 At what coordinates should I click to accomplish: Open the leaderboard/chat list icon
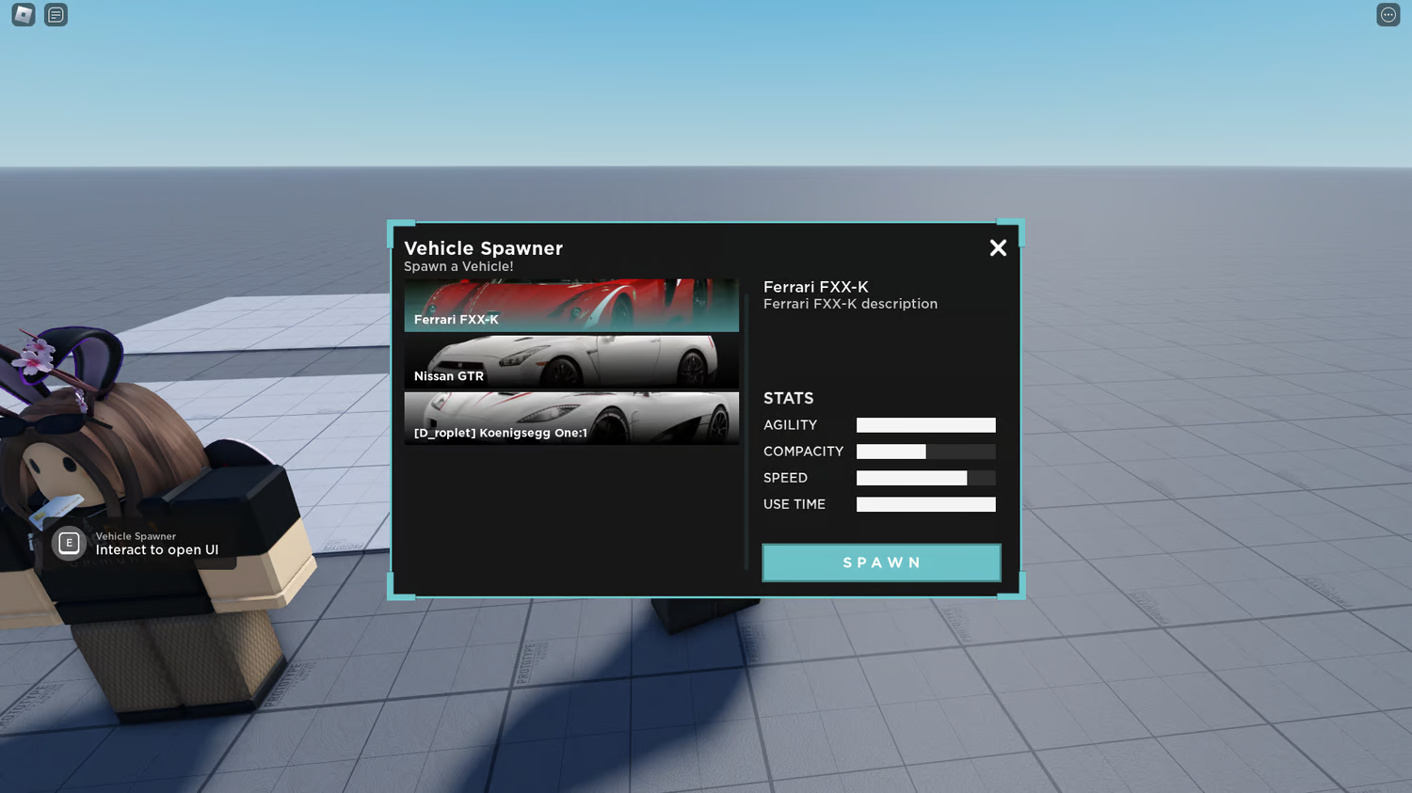55,14
